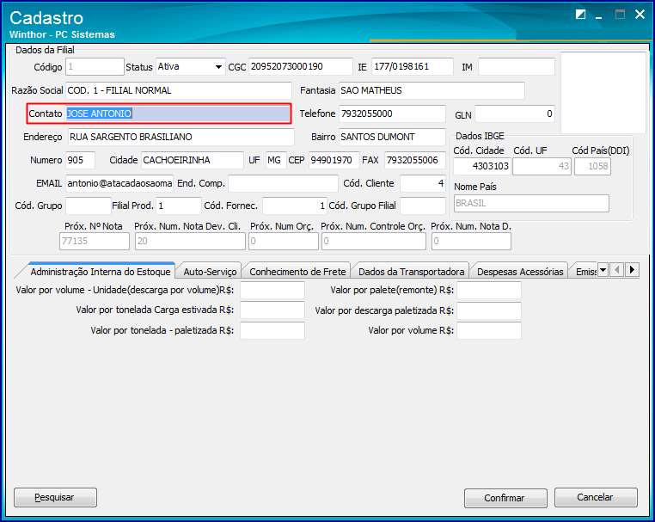This screenshot has height=522, width=655.
Task: Click the Cód. Grupo Filial field
Action: tap(423, 206)
